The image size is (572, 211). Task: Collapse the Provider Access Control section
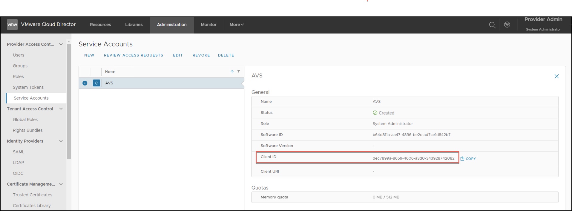pyautogui.click(x=61, y=44)
